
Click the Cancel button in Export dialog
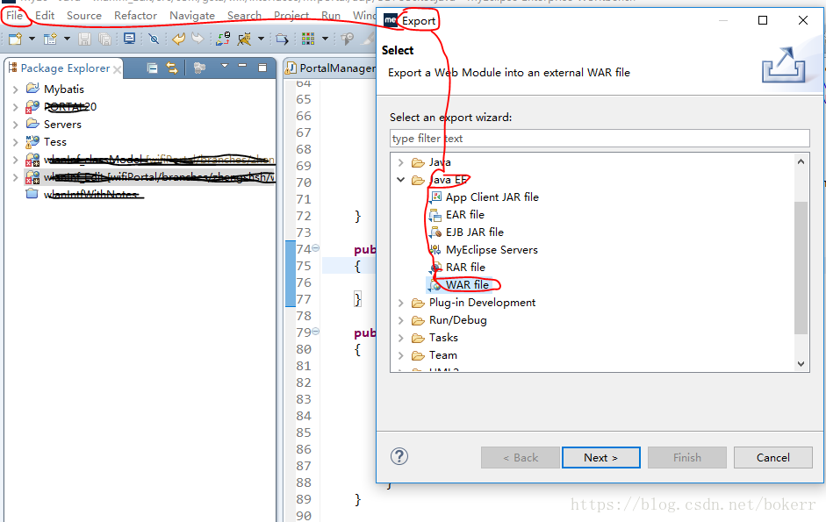(772, 458)
